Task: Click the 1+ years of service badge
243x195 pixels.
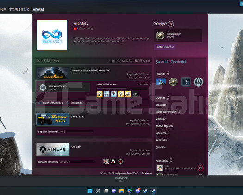Action: point(161,82)
